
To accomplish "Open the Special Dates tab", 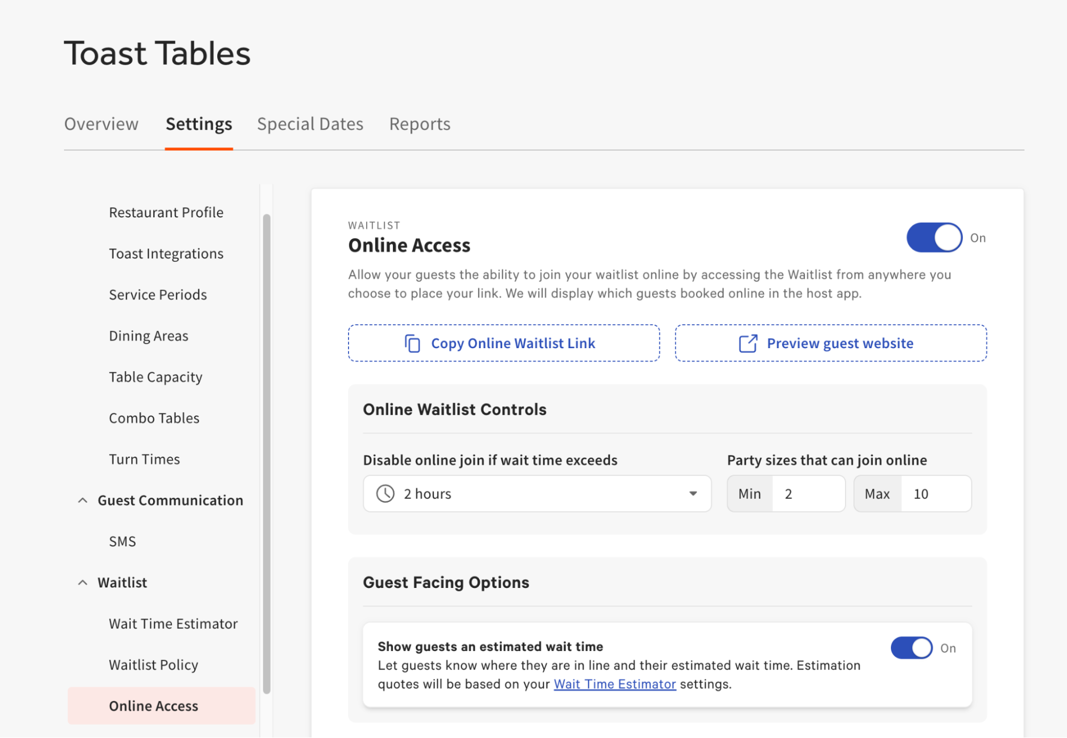I will (310, 124).
